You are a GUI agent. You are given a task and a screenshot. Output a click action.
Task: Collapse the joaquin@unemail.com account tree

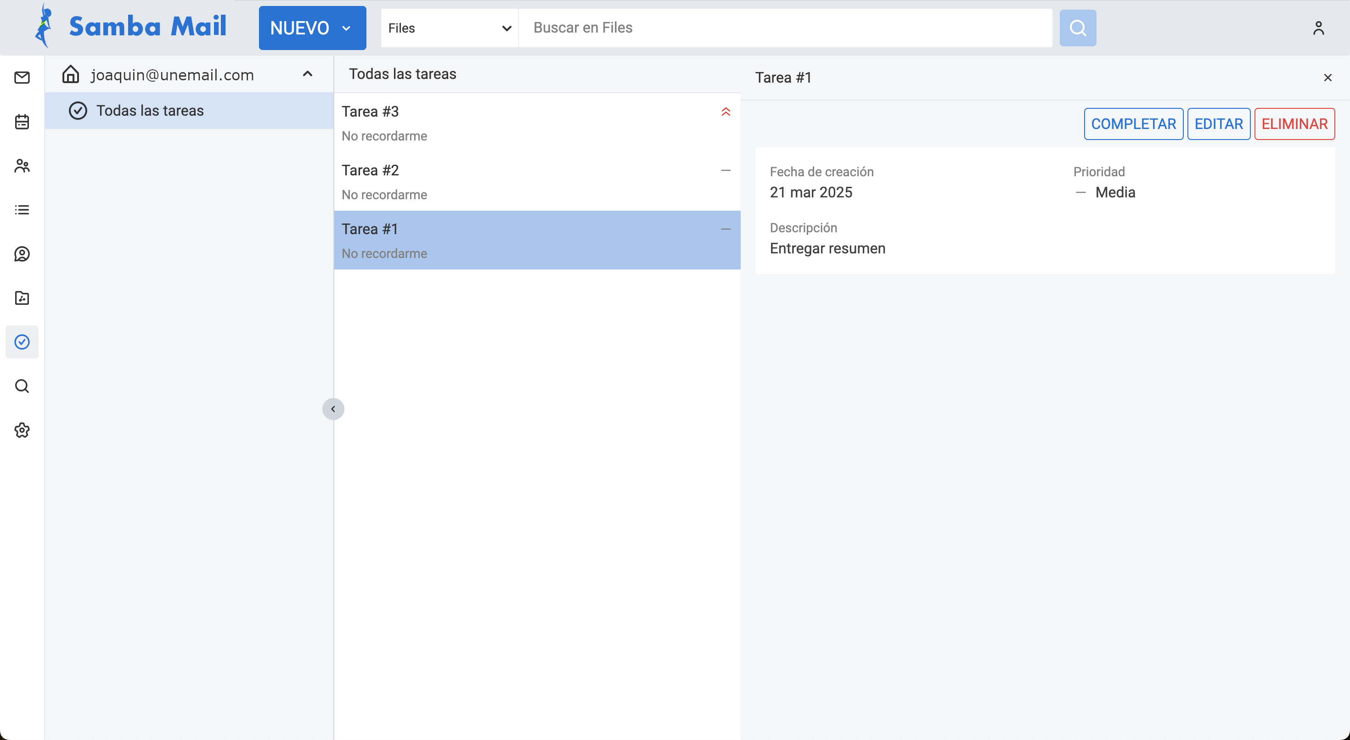[x=308, y=74]
